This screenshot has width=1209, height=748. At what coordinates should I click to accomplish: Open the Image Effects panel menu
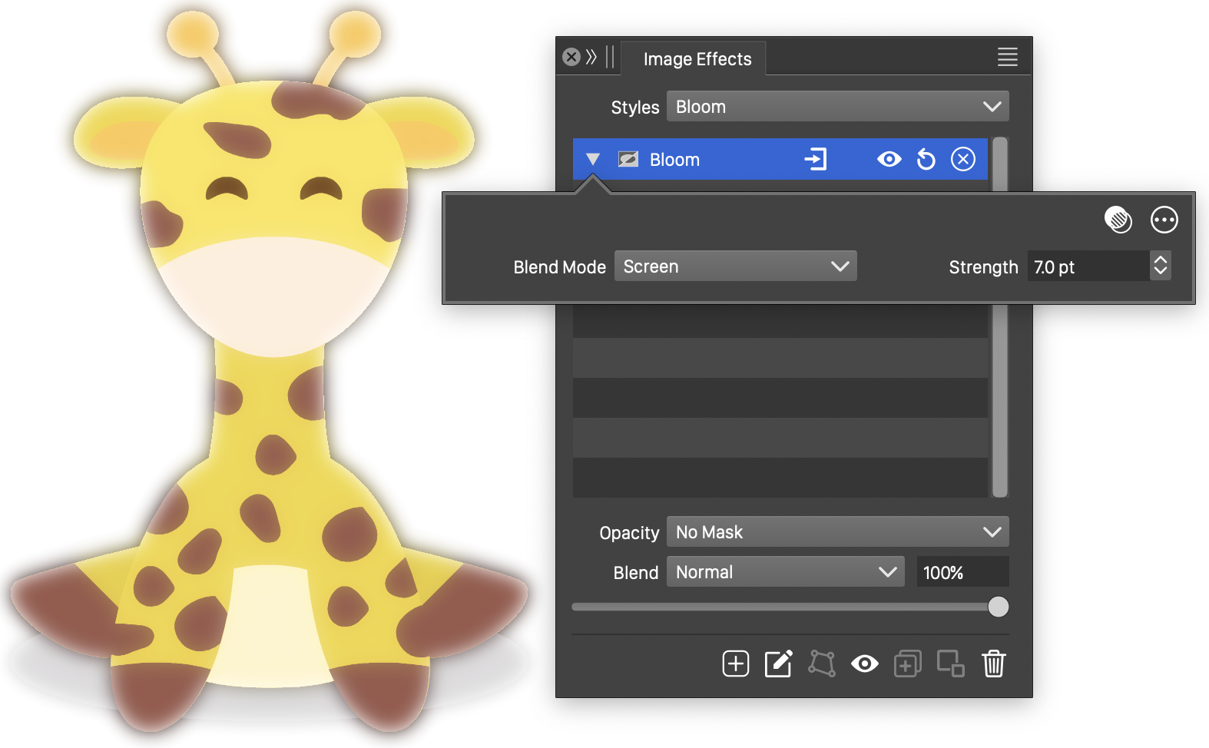coord(1007,57)
